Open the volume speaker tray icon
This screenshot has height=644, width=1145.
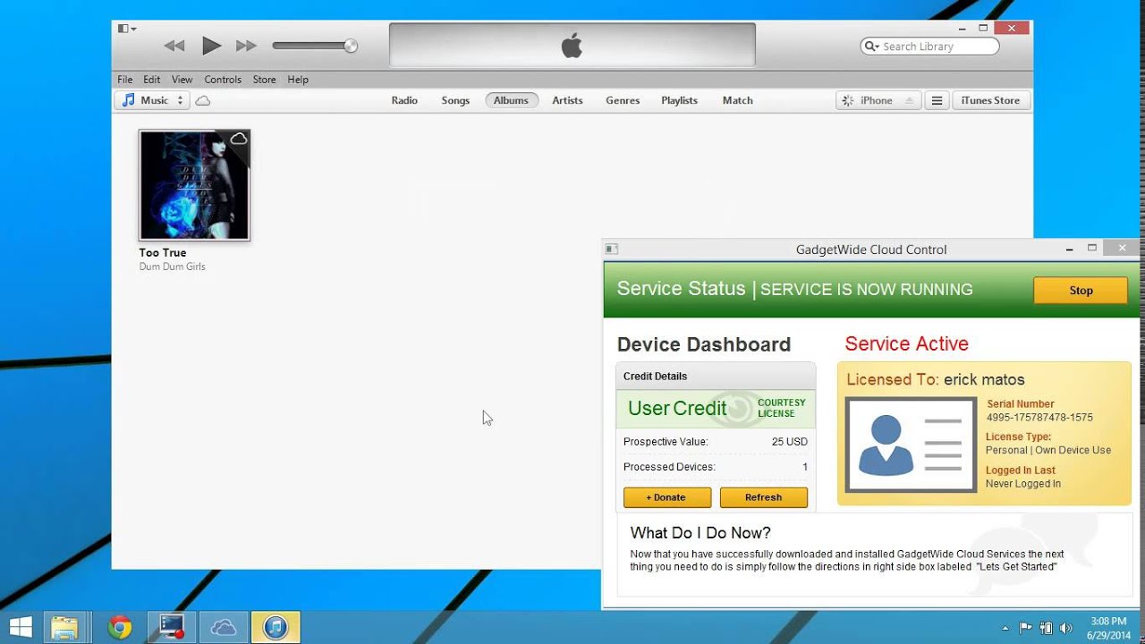1065,628
